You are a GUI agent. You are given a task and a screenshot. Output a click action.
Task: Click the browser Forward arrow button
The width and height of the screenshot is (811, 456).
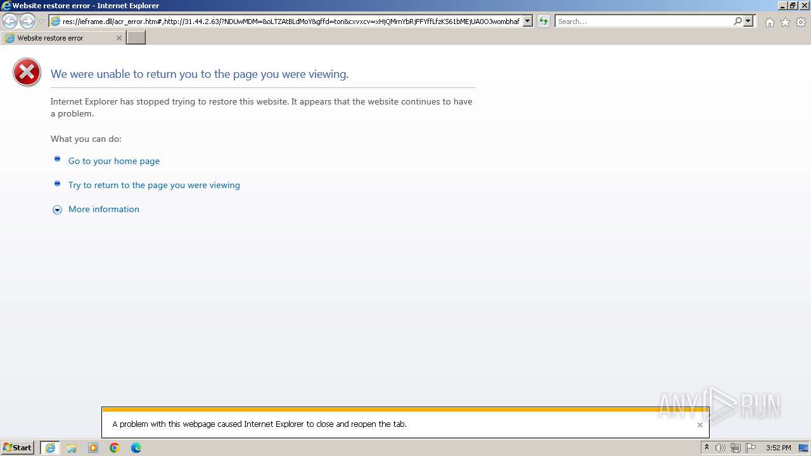pos(27,22)
